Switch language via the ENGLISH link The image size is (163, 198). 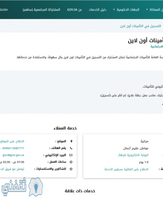pyautogui.click(x=4, y=10)
